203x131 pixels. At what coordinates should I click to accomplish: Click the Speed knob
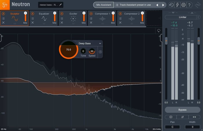click(x=92, y=51)
